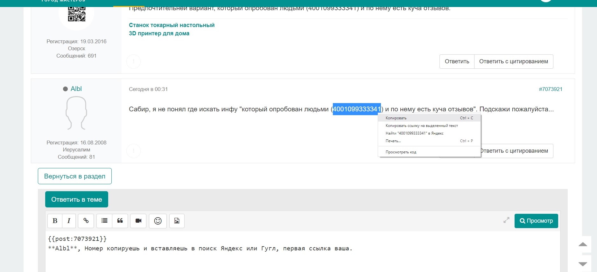This screenshot has width=597, height=272.
Task: Open post permalink #7073921
Action: [550, 89]
